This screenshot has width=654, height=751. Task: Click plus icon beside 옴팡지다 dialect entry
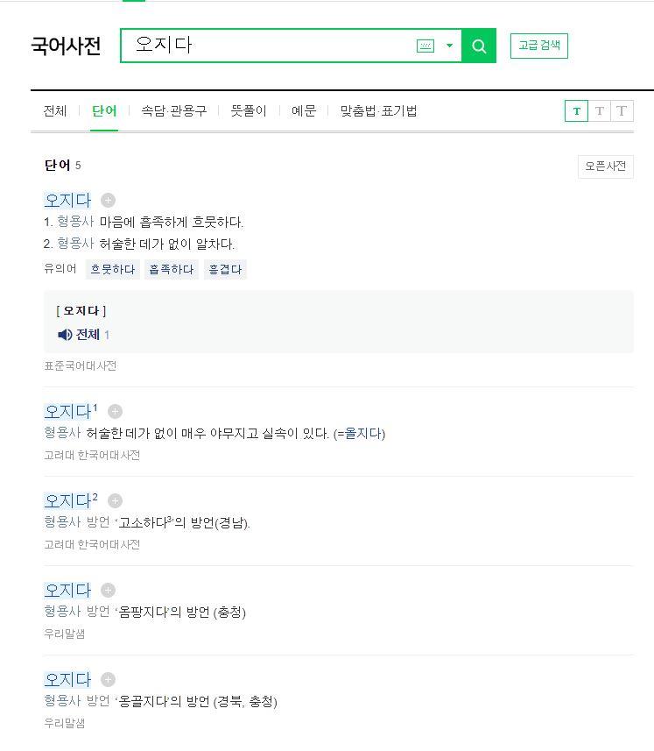[108, 590]
